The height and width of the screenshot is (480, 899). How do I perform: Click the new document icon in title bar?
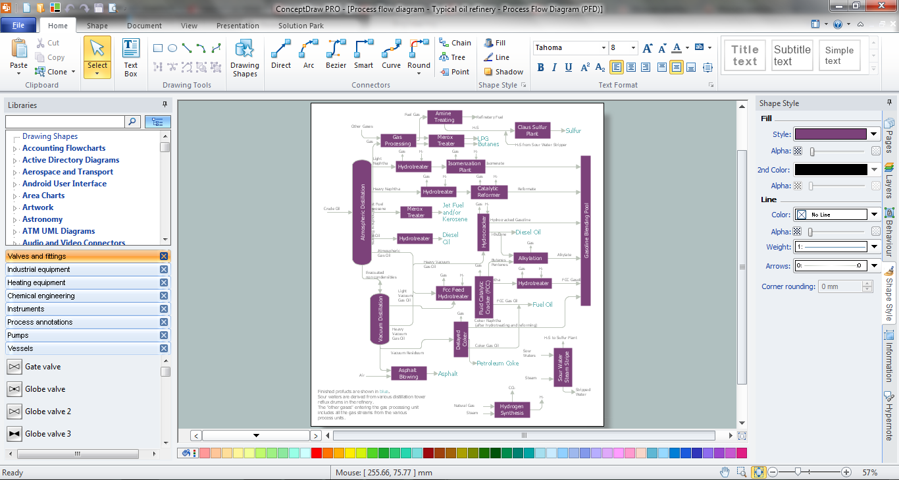pos(26,9)
